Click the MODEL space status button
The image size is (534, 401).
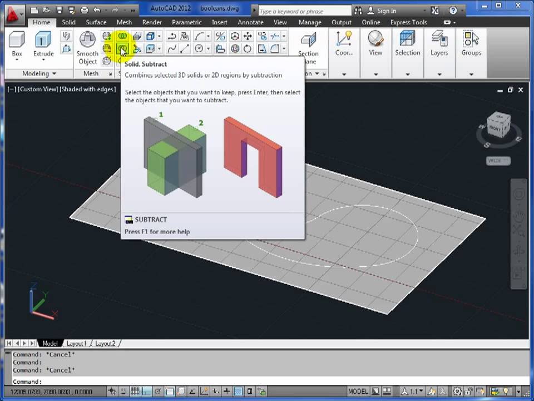(x=358, y=391)
